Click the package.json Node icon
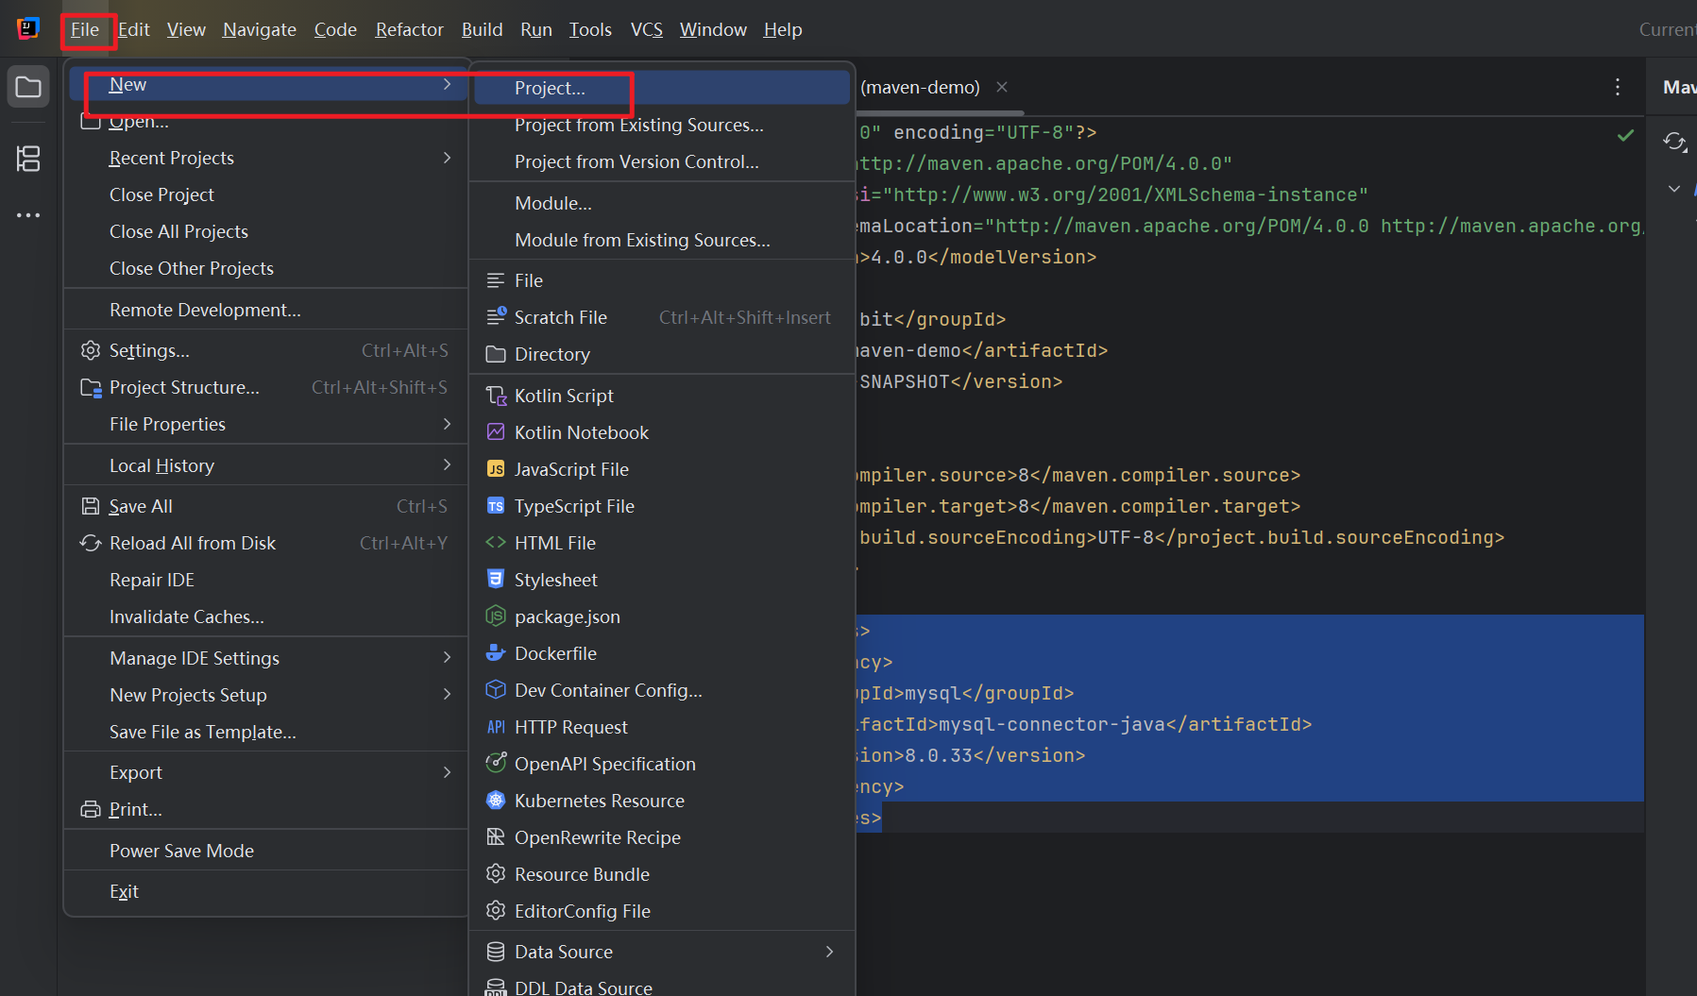The height and width of the screenshot is (996, 1697). pos(496,616)
